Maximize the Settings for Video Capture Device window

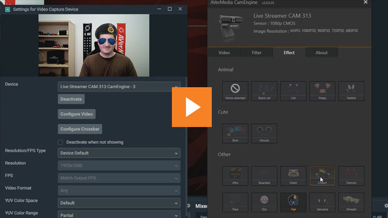pyautogui.click(x=170, y=9)
